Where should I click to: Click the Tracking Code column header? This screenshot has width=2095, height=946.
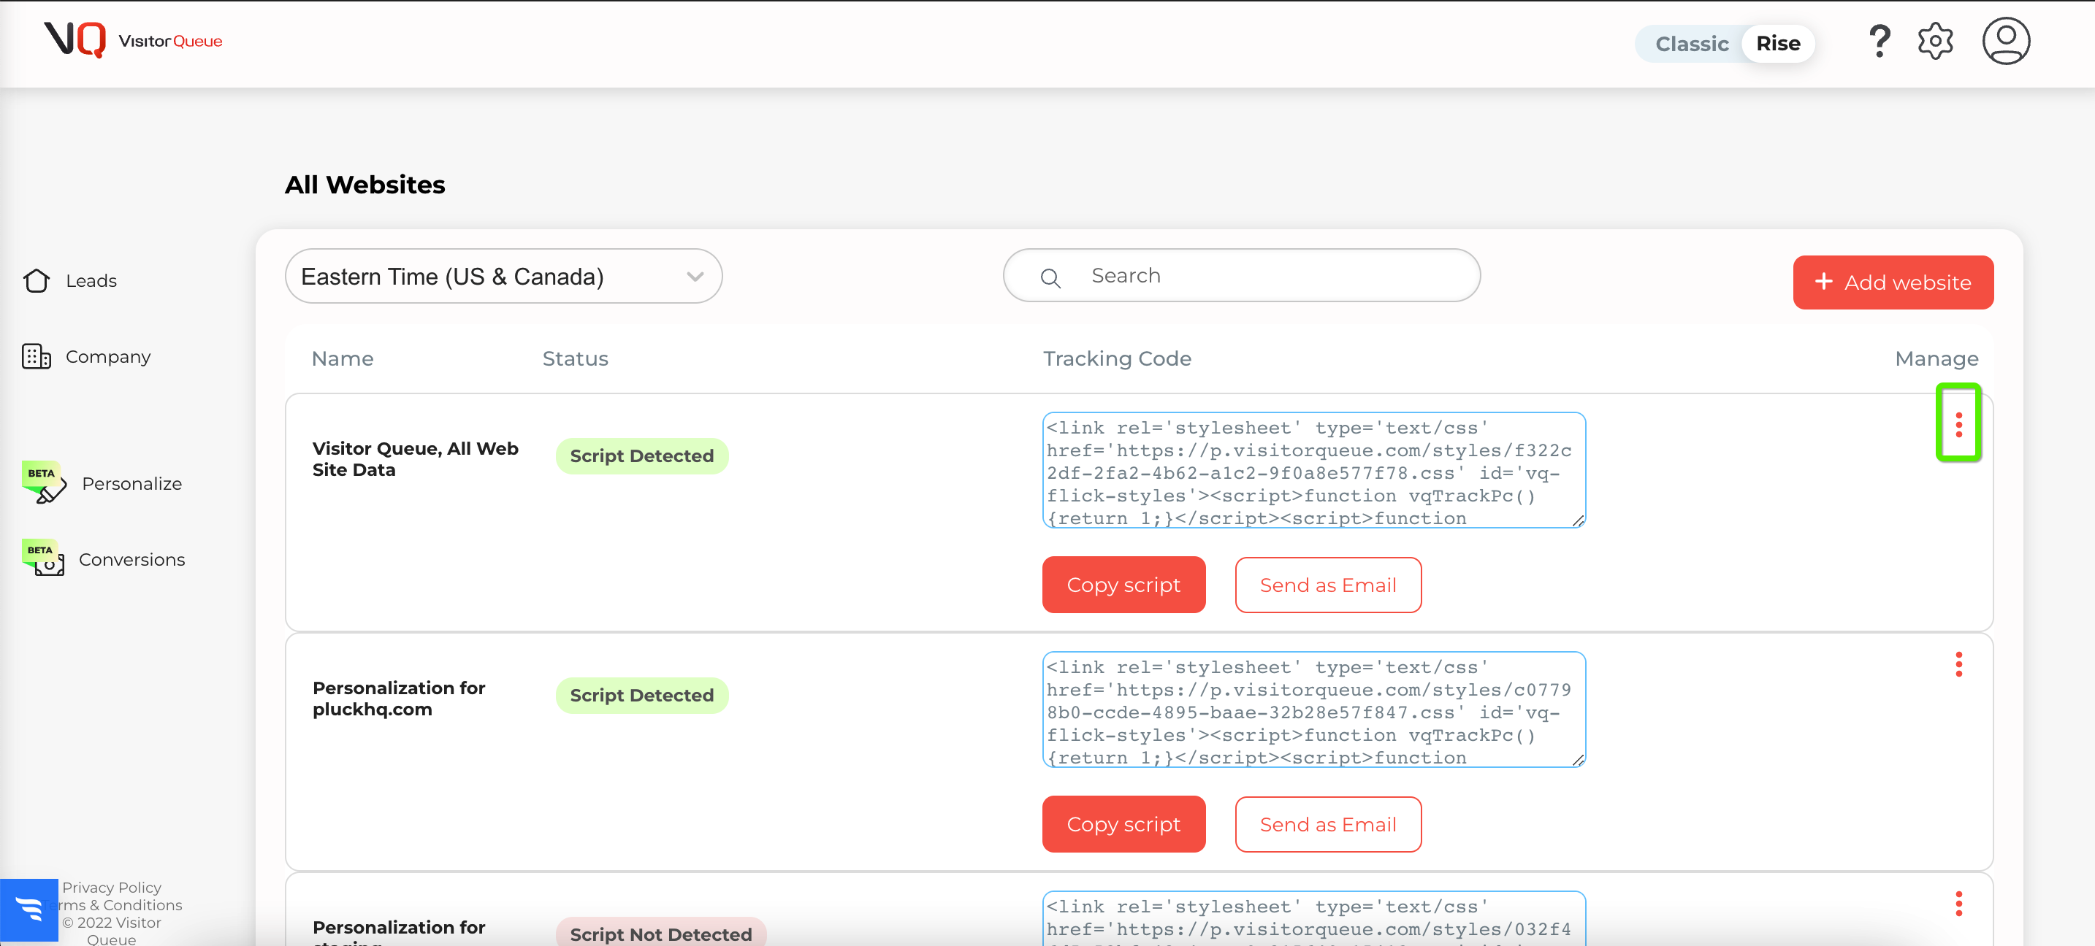tap(1117, 358)
